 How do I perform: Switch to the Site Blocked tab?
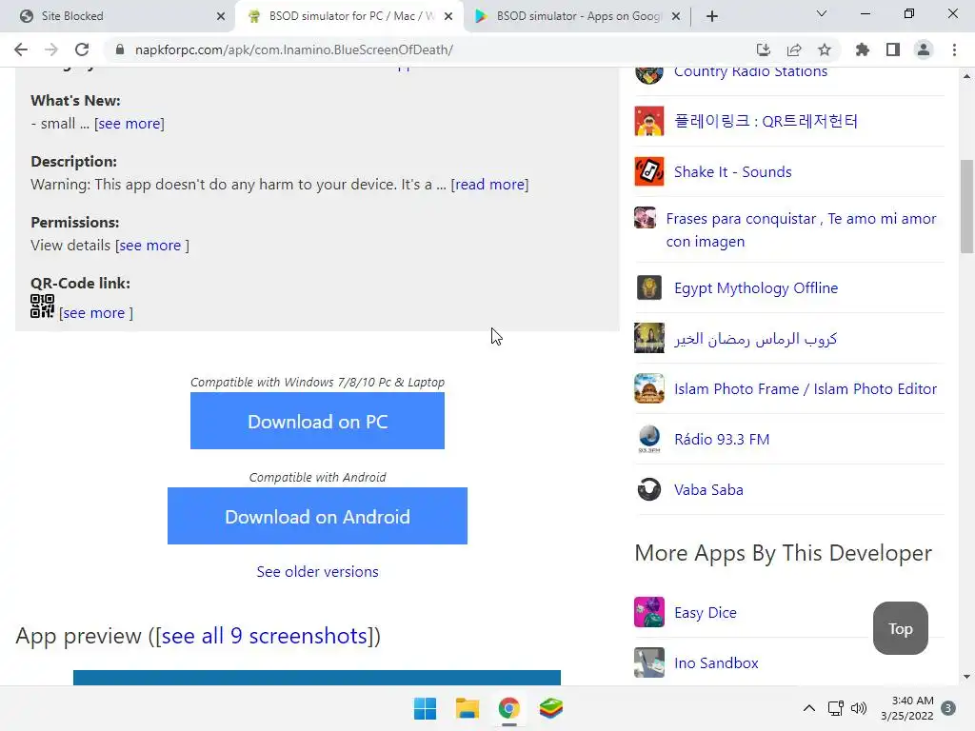click(118, 16)
